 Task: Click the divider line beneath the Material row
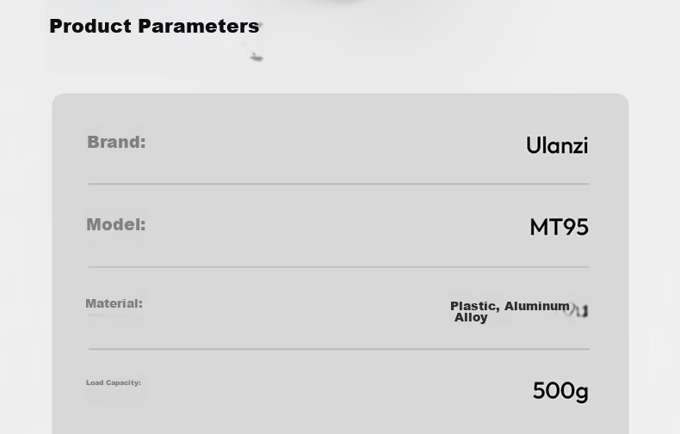click(x=338, y=349)
